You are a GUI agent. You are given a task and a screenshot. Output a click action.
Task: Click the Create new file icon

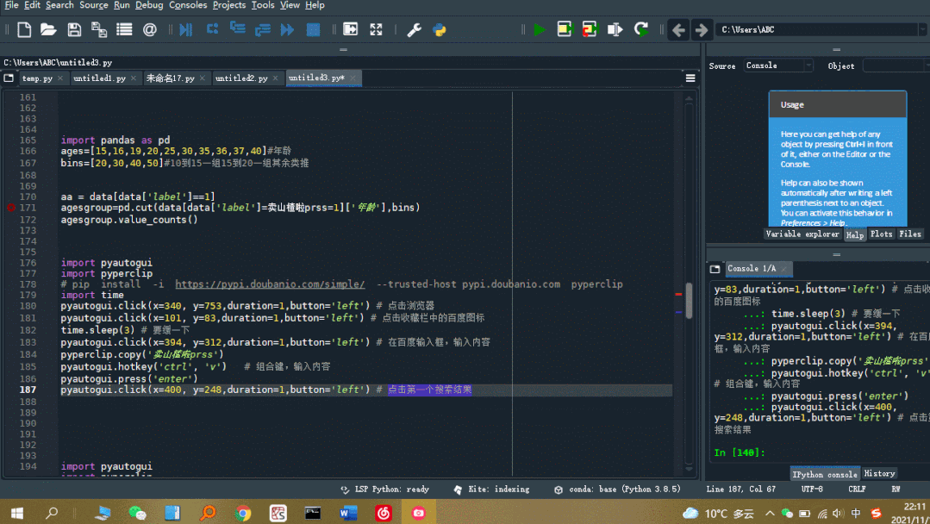[22, 28]
